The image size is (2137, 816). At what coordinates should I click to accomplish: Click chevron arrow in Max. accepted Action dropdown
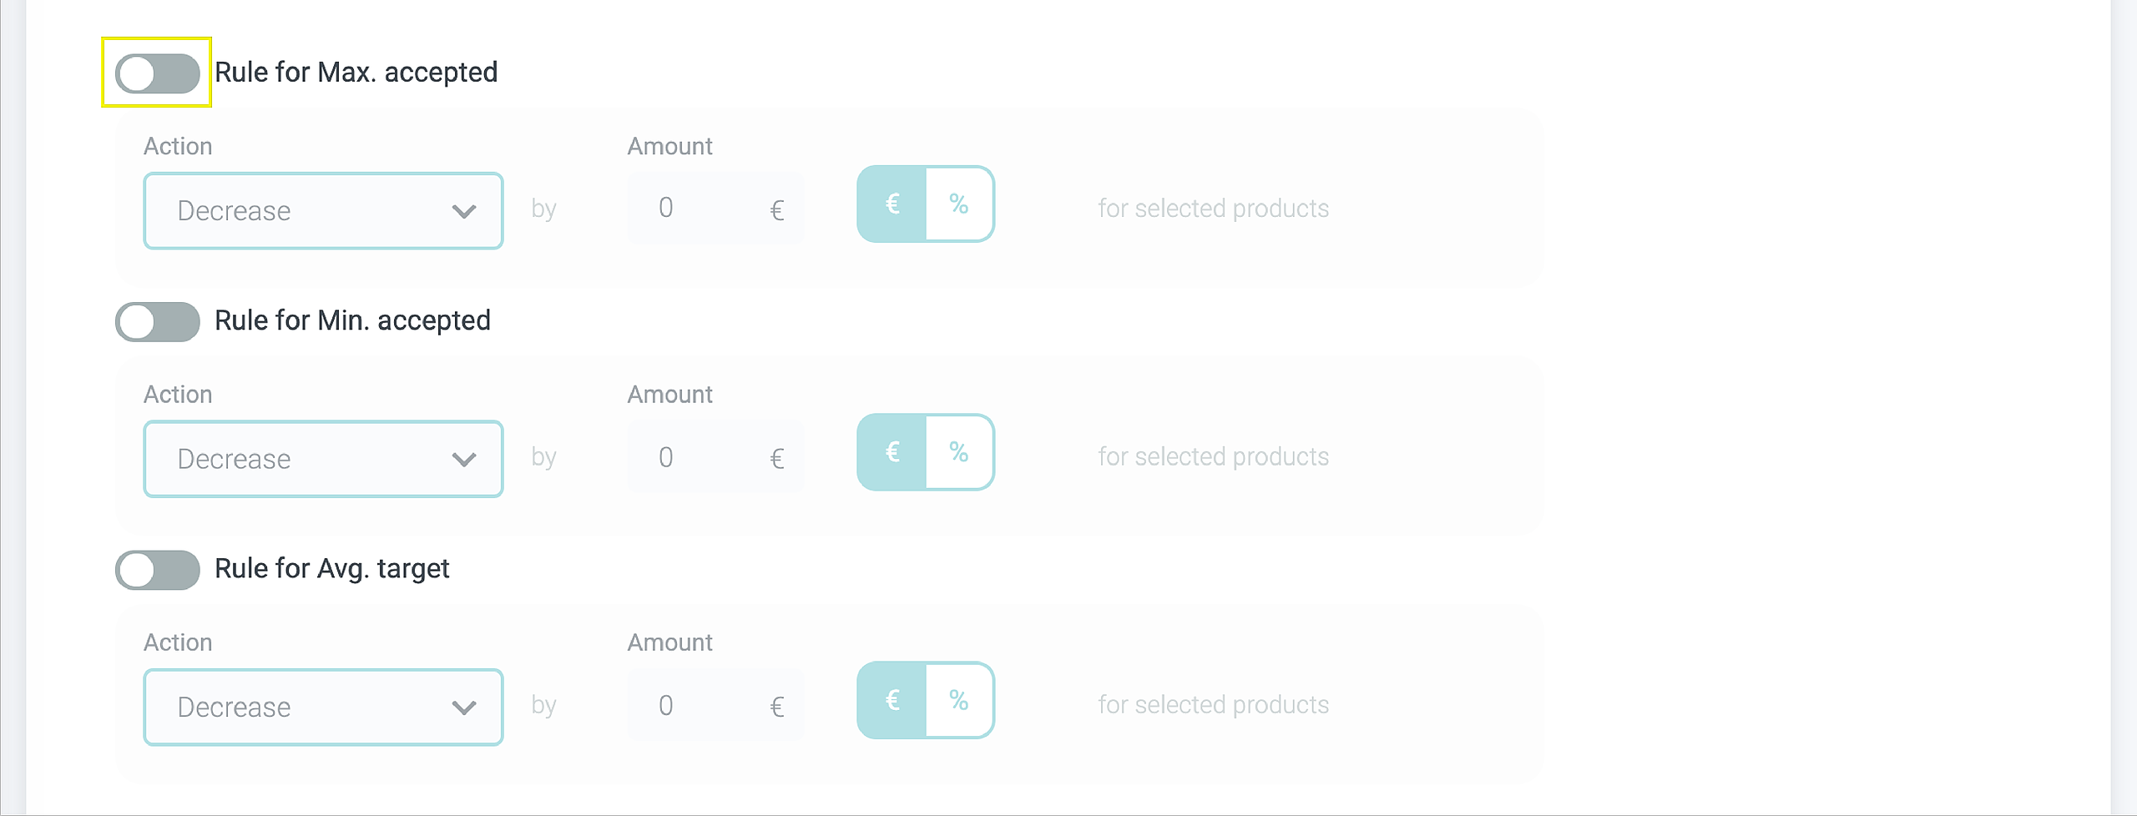463,211
